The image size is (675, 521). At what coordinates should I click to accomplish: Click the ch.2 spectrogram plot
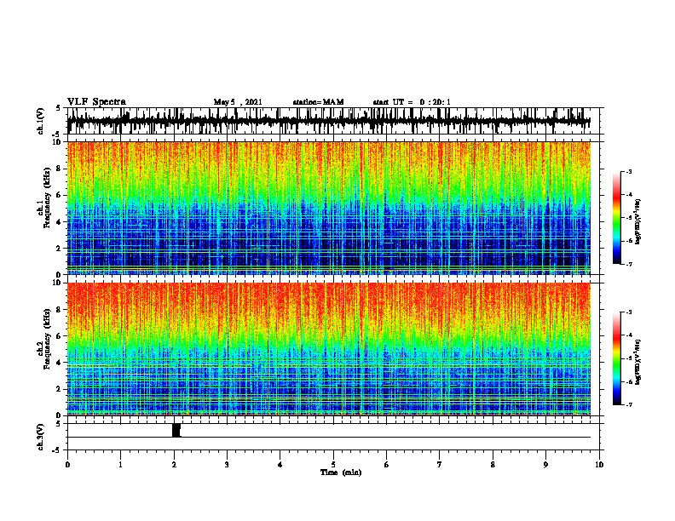tap(328, 349)
